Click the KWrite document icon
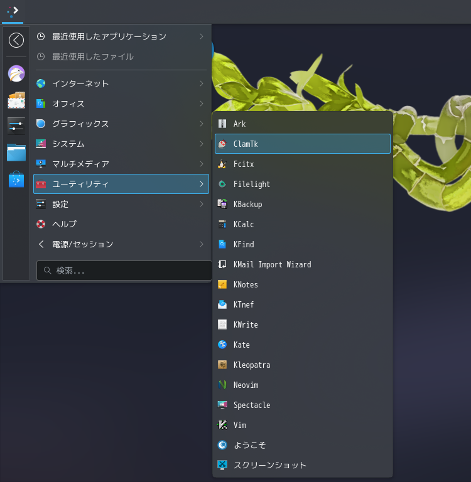This screenshot has width=471, height=482. point(222,324)
